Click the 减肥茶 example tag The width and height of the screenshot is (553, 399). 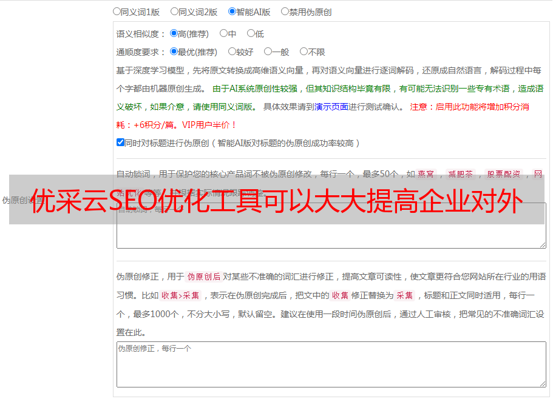460,174
